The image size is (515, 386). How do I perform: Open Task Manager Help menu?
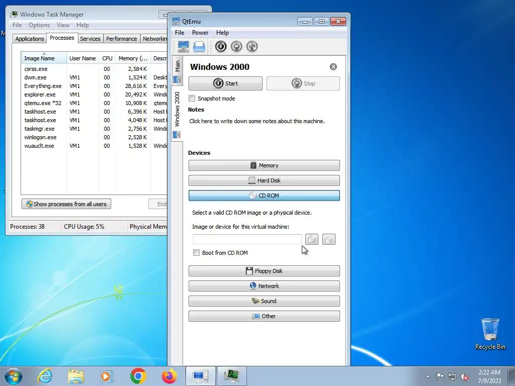(82, 25)
